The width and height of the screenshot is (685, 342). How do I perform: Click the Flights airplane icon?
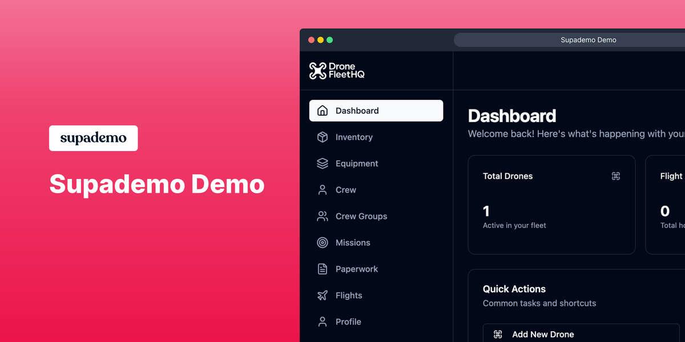pyautogui.click(x=323, y=295)
